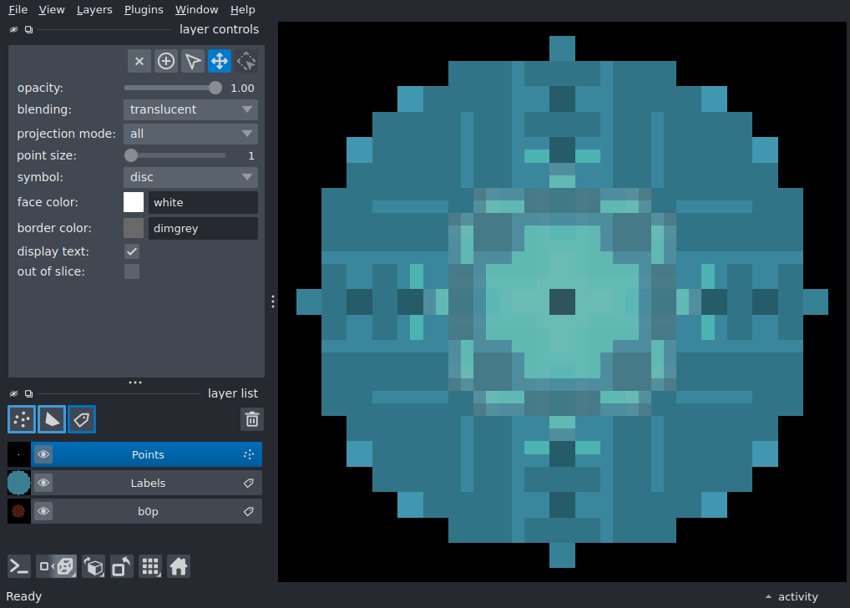Screen dimensions: 850x608
Task: Open the Help menu
Action: coord(242,10)
